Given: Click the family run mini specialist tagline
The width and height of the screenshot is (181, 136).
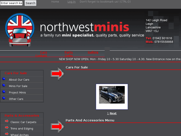Looking at the screenshot, I should point(92,35).
